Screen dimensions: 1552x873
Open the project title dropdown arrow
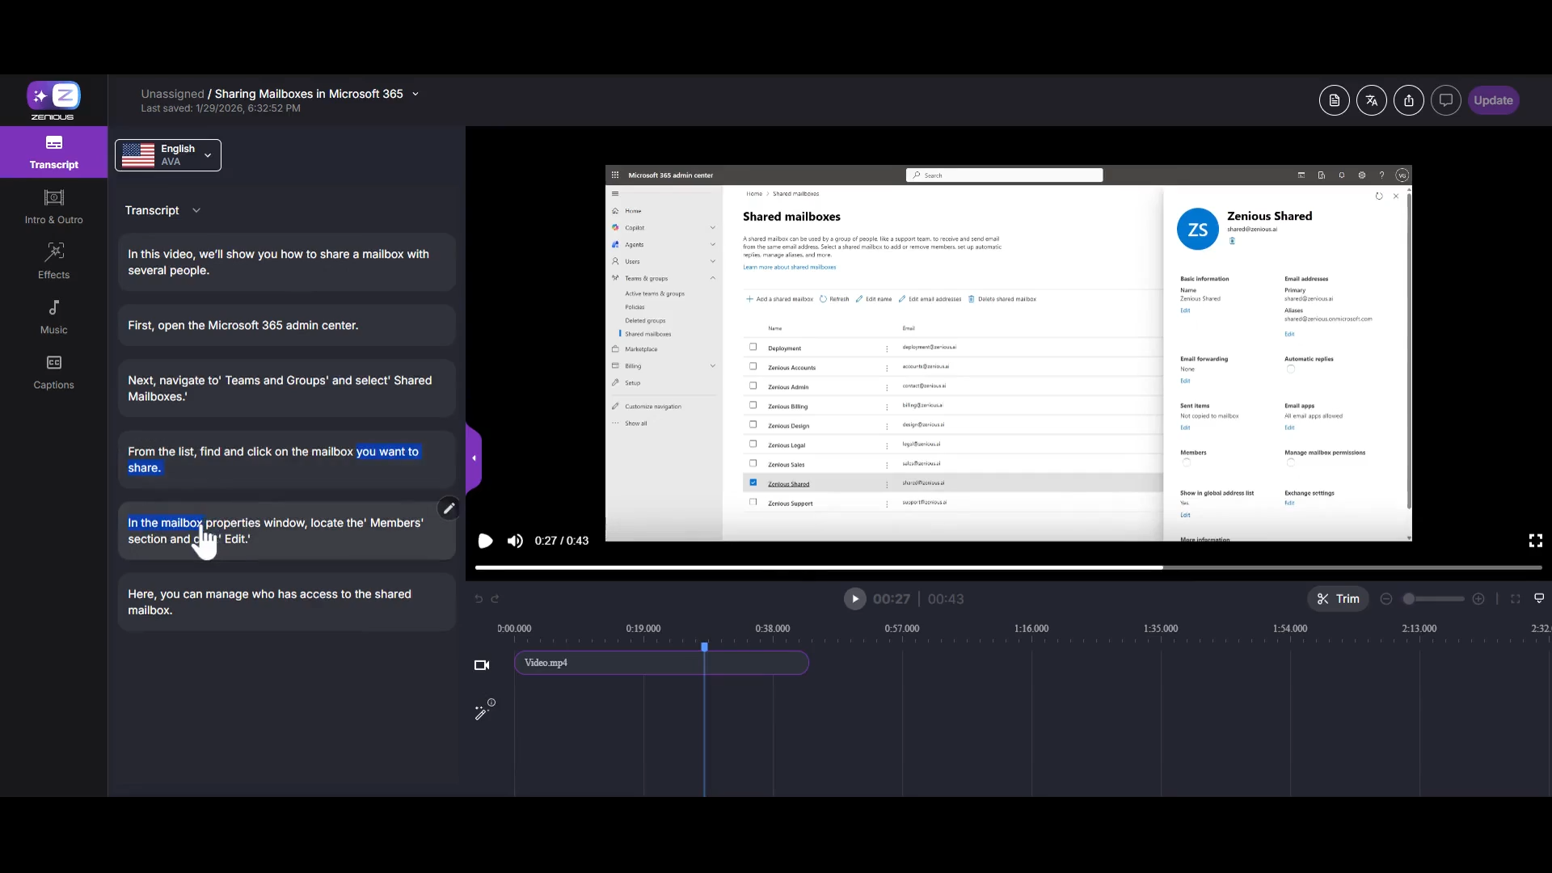(x=415, y=94)
